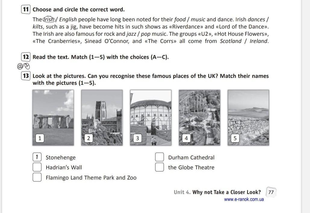Viewport: 310px width, 213px height.
Task: Click the exercise 11 number box
Action: [x=26, y=10]
